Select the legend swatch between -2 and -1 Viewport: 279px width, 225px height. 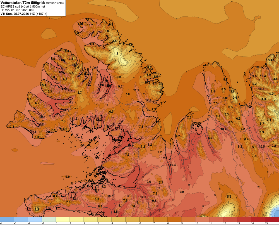pos(35,219)
